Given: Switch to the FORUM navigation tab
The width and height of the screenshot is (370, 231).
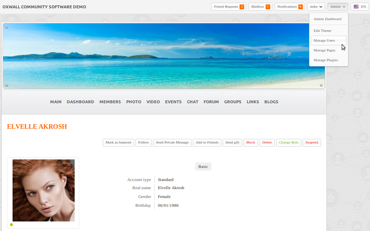Looking at the screenshot, I should tap(211, 102).
